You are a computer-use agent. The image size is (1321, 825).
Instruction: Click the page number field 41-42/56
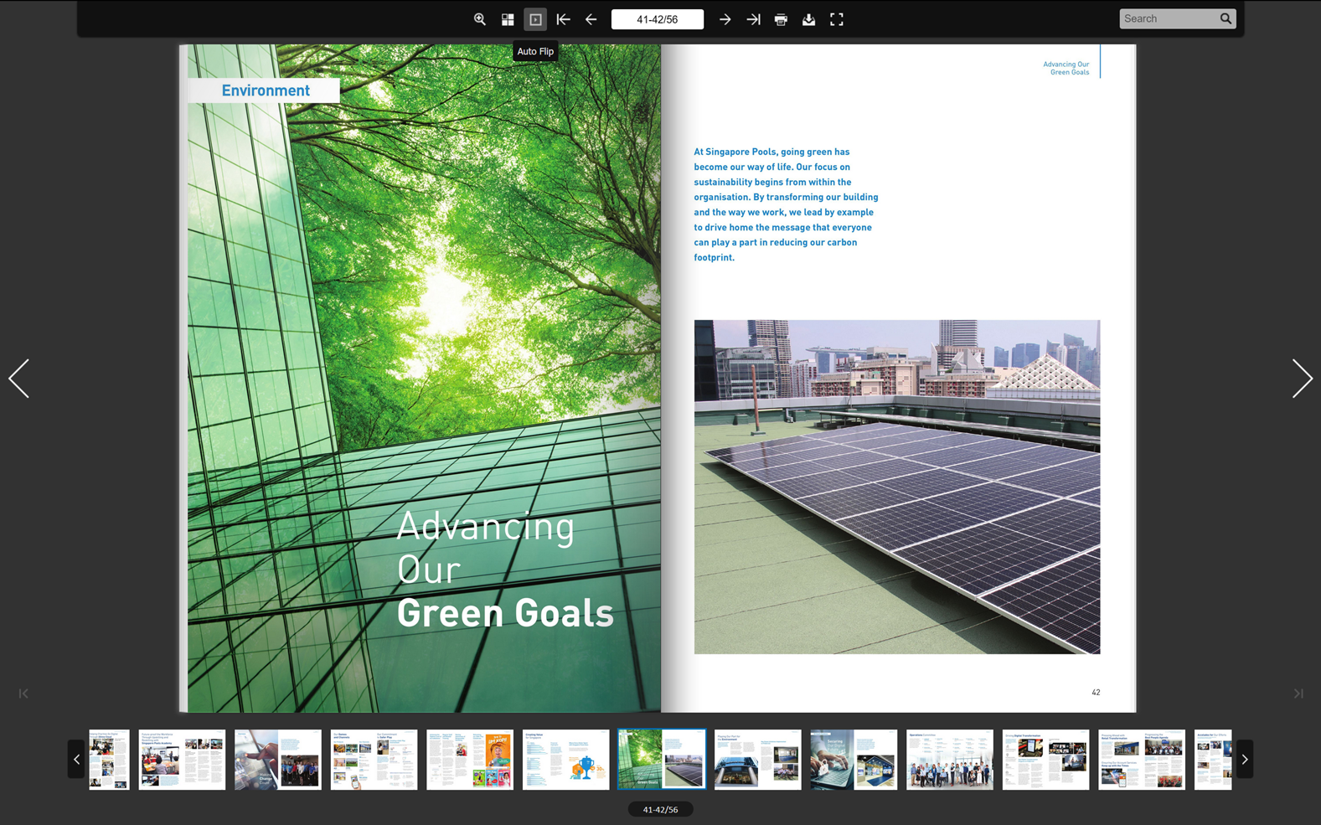tap(658, 19)
